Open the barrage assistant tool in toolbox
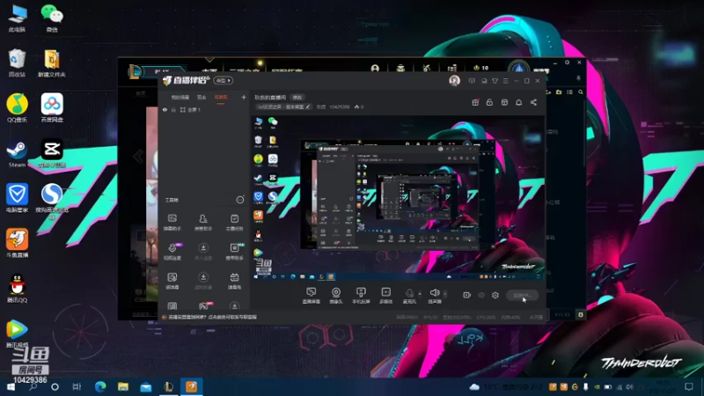The image size is (704, 396). [172, 223]
